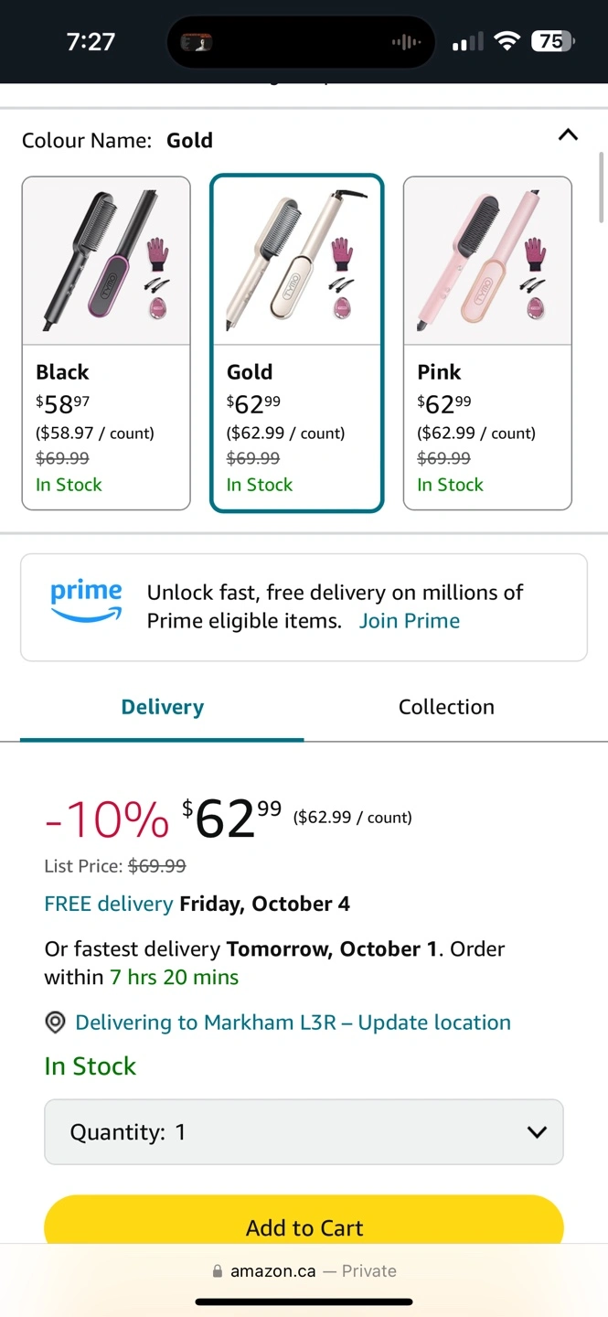Image resolution: width=608 pixels, height=1317 pixels.
Task: Choose the Pink colour option
Action: click(487, 343)
